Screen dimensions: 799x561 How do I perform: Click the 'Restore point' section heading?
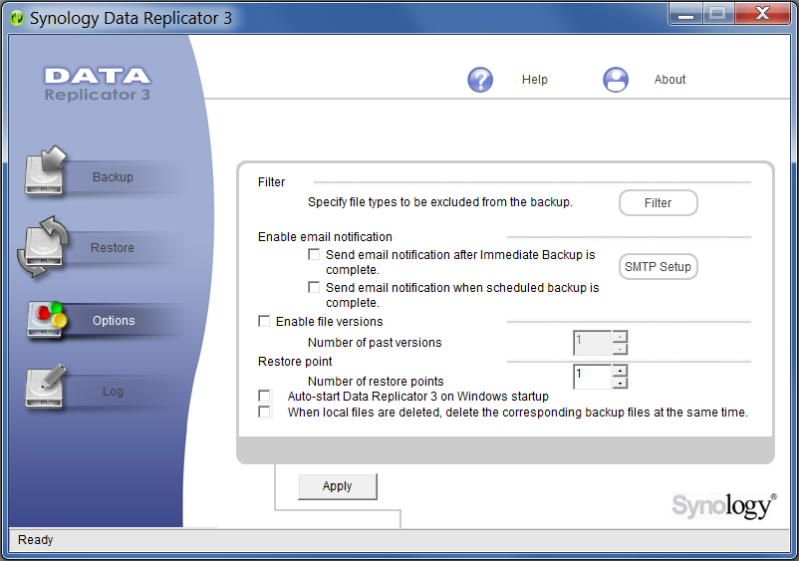pos(295,362)
